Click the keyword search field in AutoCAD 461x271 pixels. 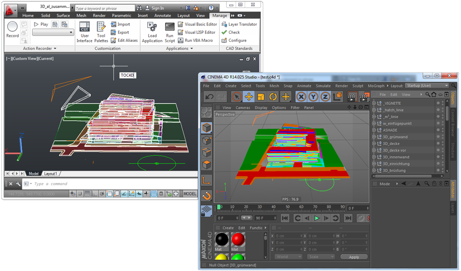pos(105,8)
